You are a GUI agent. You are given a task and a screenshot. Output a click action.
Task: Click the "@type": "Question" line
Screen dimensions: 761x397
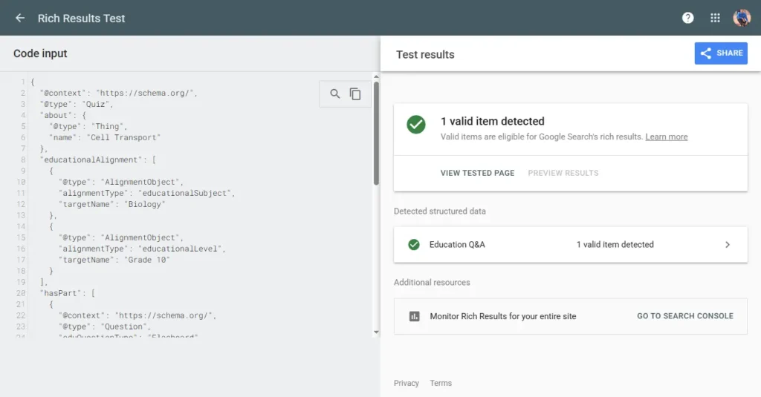(x=104, y=327)
